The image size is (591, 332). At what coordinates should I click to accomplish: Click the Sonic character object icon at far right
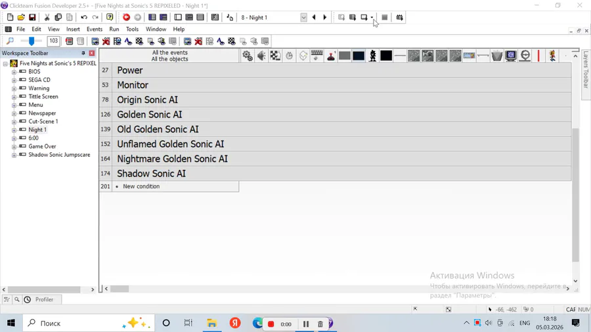pyautogui.click(x=552, y=56)
